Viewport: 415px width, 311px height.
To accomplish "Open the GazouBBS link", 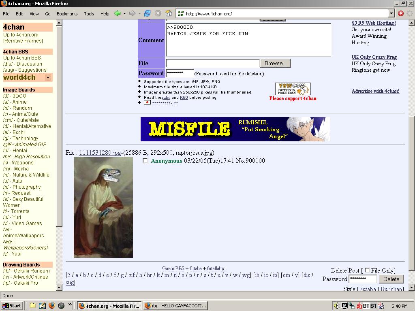I will point(173,268).
